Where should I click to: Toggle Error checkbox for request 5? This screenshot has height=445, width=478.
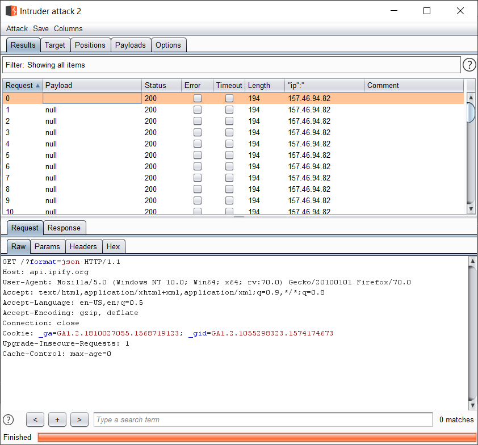198,155
